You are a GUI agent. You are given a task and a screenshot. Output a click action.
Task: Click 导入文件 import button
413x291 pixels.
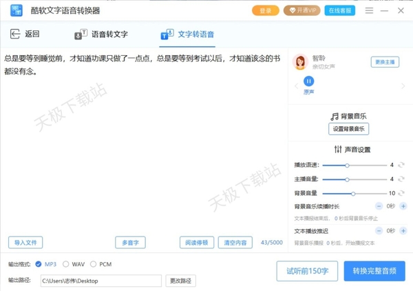pos(25,243)
